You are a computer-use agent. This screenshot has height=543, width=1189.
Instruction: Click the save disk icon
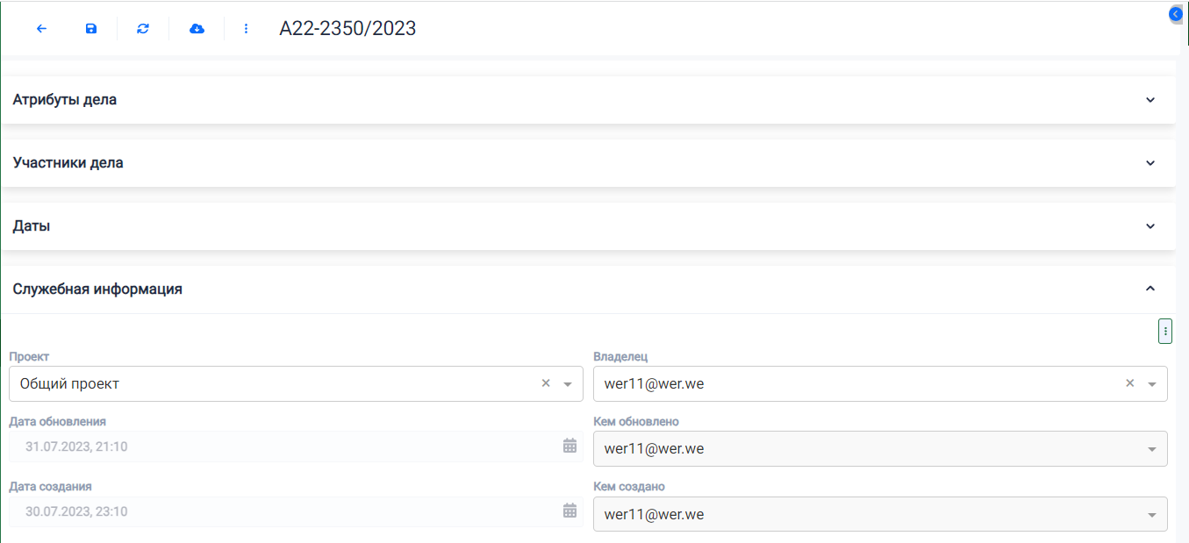tap(91, 29)
